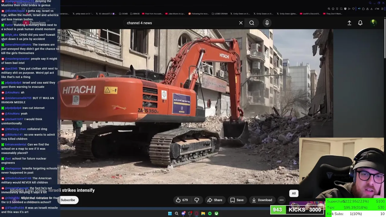This screenshot has width=386, height=217.
Task: Click chat username Entrancendental
Action: pyautogui.click(x=16, y=144)
